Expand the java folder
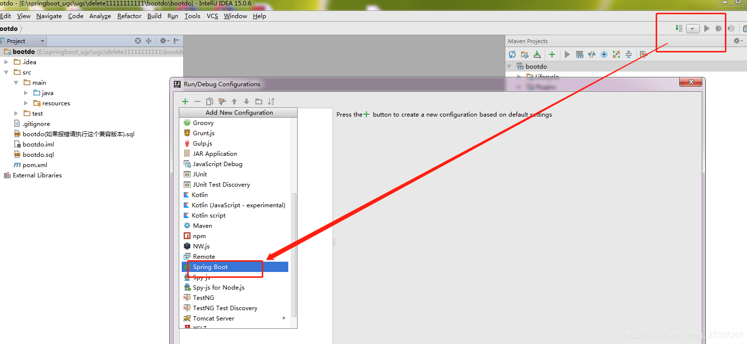This screenshot has width=747, height=344. click(26, 93)
